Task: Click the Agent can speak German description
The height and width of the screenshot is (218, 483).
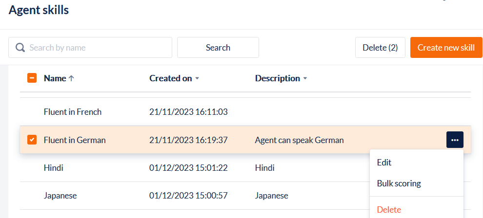Action: point(299,140)
